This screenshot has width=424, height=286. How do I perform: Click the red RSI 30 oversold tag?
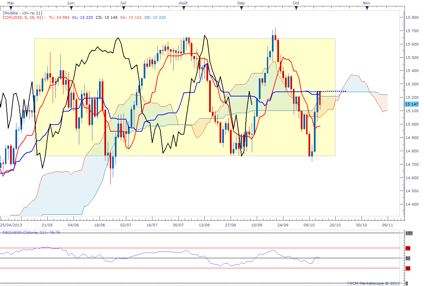[x=408, y=268]
